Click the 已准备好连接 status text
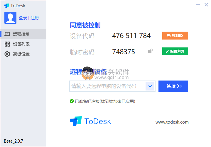Image resolution: width=211 pixels, height=147 pixels. click(105, 101)
